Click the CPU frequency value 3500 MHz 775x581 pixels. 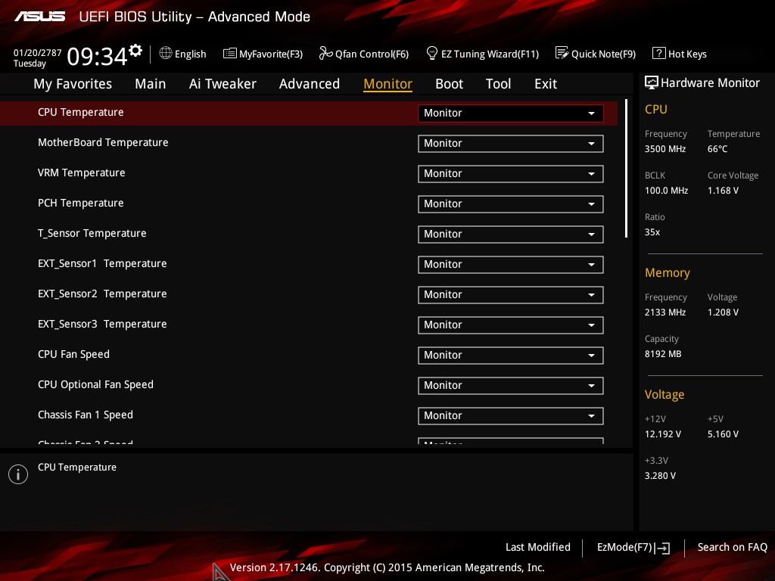pyautogui.click(x=665, y=149)
